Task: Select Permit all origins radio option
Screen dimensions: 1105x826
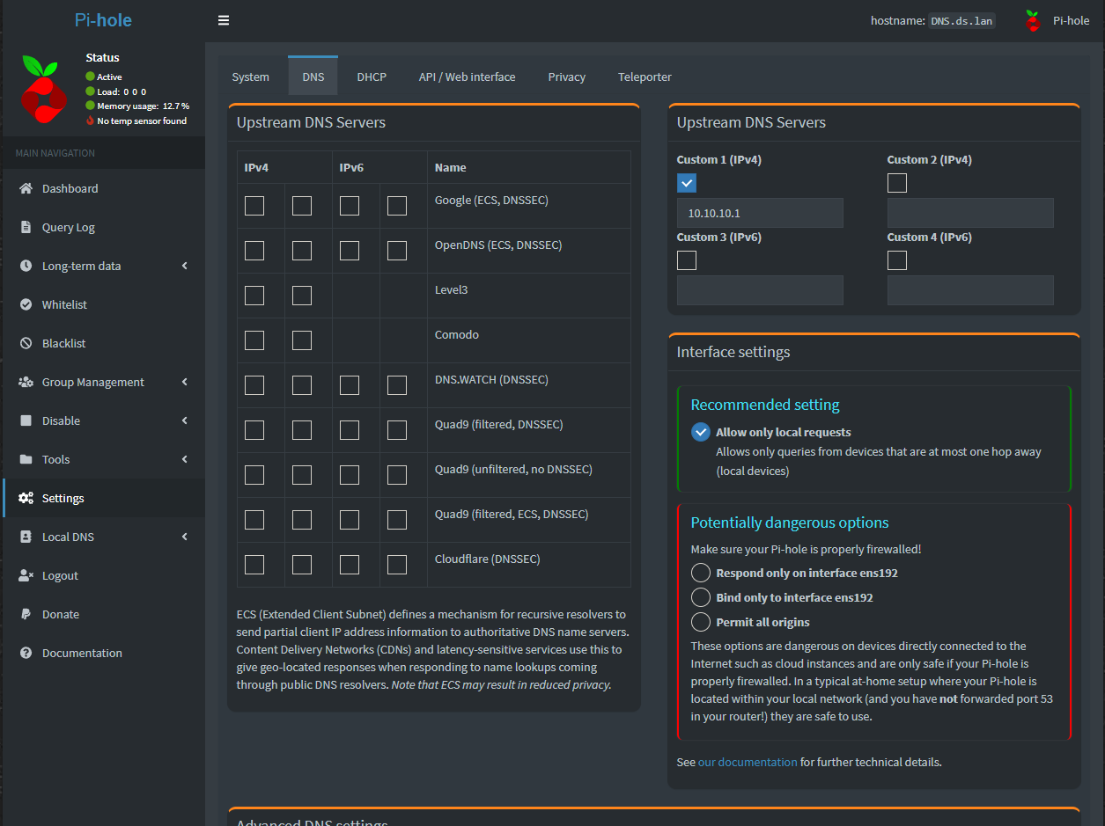Action: pos(701,622)
